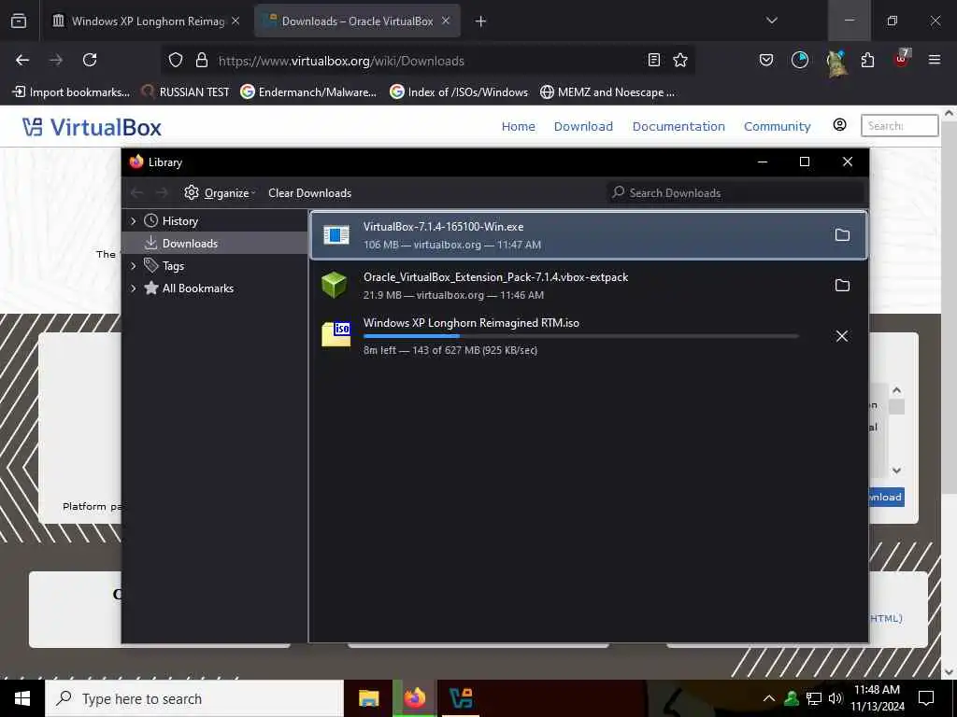This screenshot has width=957, height=717.
Task: Open the uBlock extension with badge 7
Action: click(x=902, y=59)
